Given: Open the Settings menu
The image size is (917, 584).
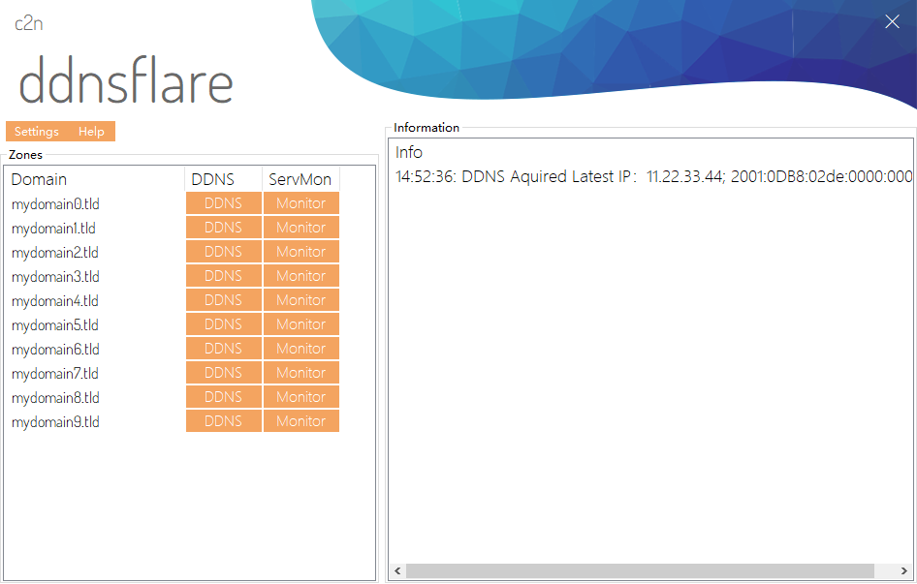Looking at the screenshot, I should 36,132.
